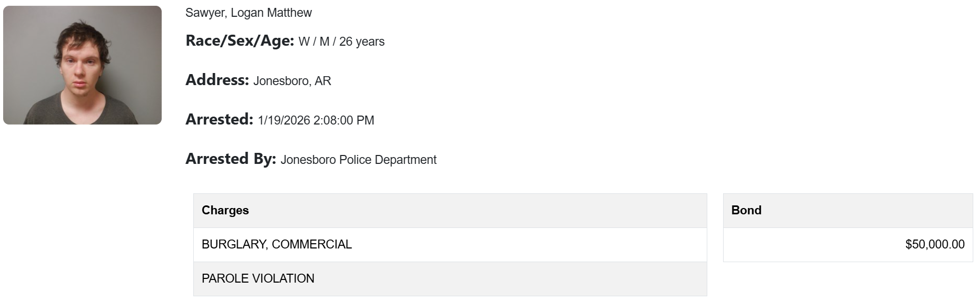Click the state abbreviation AR in the address
978x301 pixels.
323,81
